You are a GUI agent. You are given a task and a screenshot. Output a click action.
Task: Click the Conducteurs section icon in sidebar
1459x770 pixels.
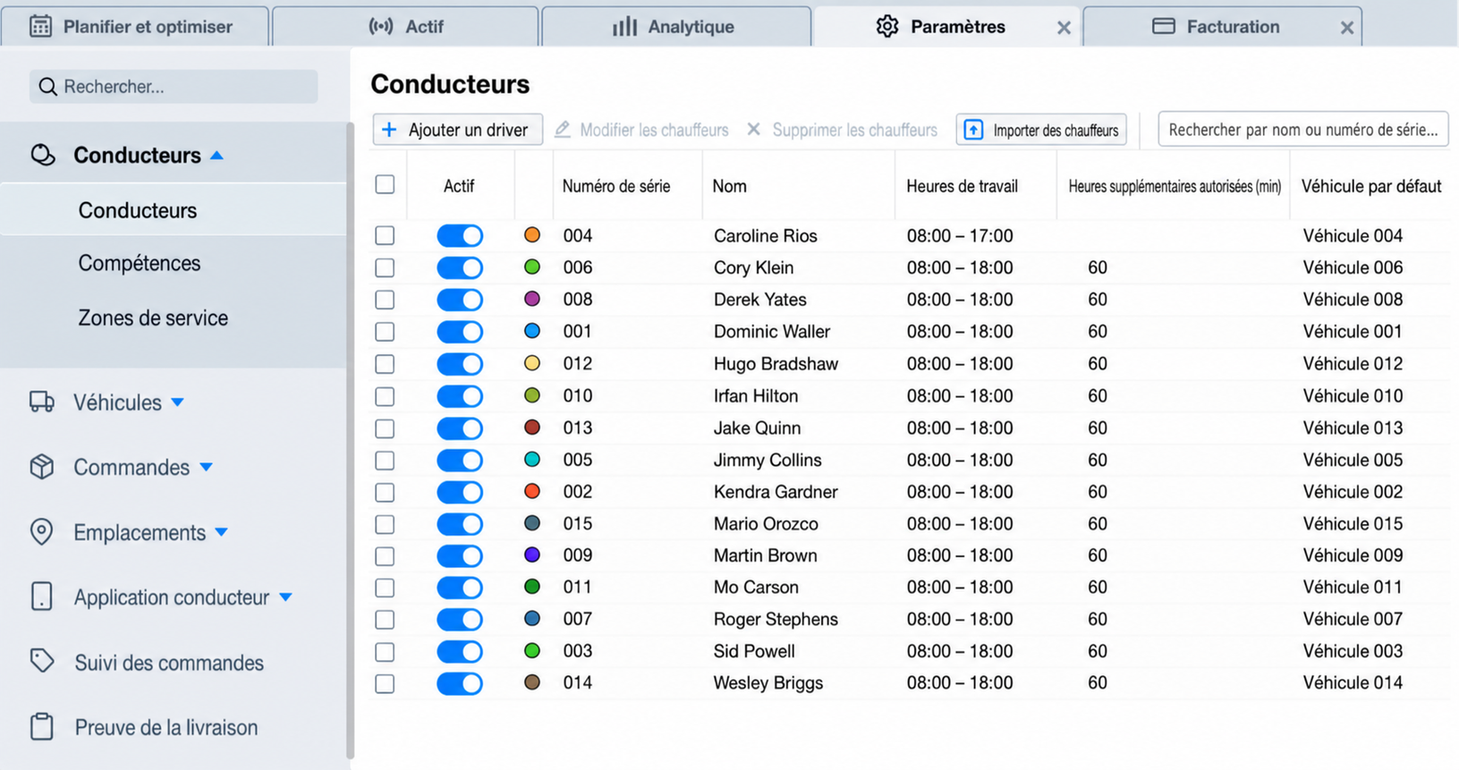(42, 155)
